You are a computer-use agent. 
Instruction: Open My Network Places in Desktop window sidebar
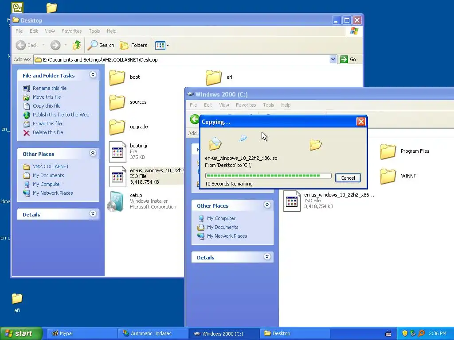pos(53,193)
